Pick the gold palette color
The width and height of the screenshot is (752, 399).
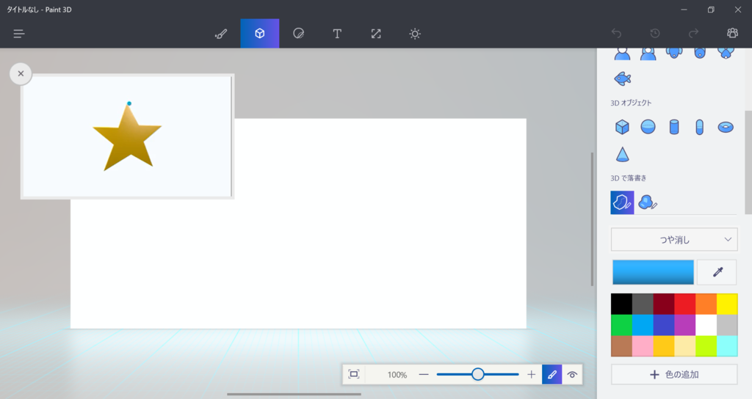tap(663, 346)
